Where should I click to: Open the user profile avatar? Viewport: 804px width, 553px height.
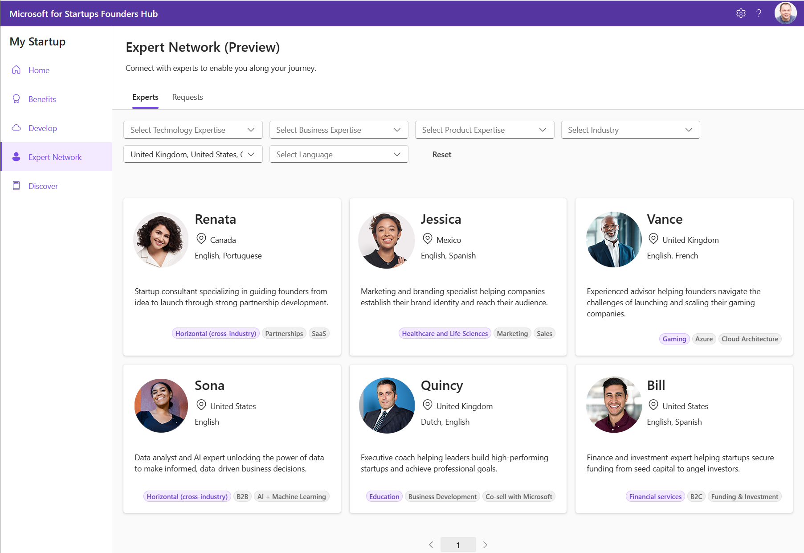tap(786, 13)
